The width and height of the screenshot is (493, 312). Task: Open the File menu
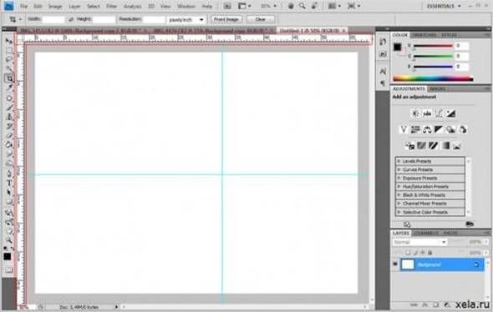(23, 7)
